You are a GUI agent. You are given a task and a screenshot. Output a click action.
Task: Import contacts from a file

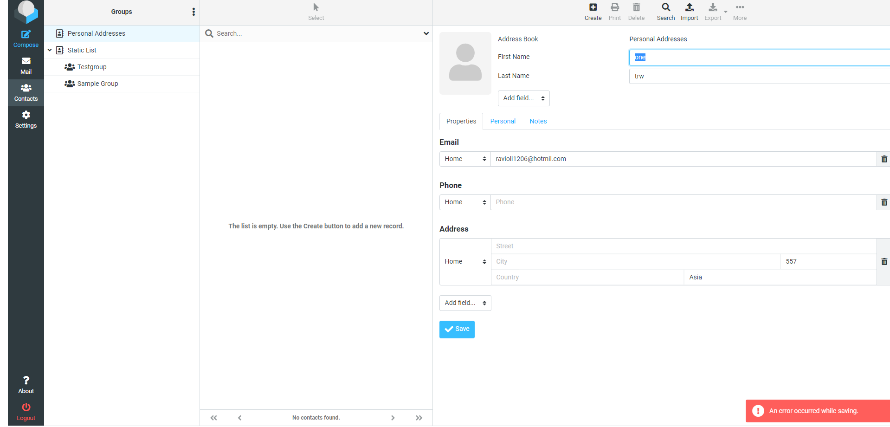point(689,12)
